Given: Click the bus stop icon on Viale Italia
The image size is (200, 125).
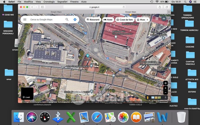Looking at the screenshot, I should tap(85, 33).
